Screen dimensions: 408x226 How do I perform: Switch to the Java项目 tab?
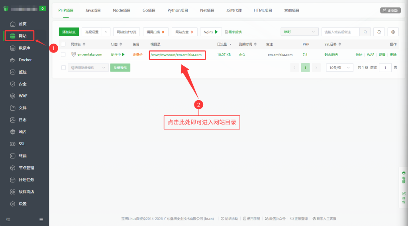click(x=93, y=10)
